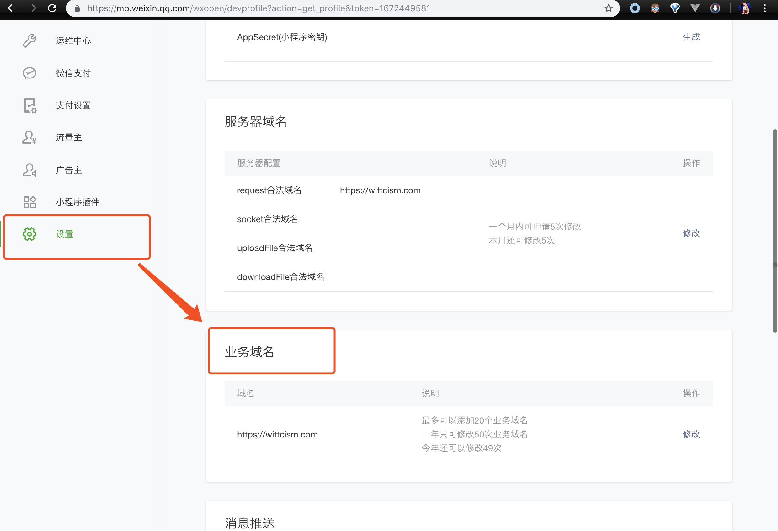Open 小程序插件 in the sidebar menu
The width and height of the screenshot is (778, 531).
(77, 202)
